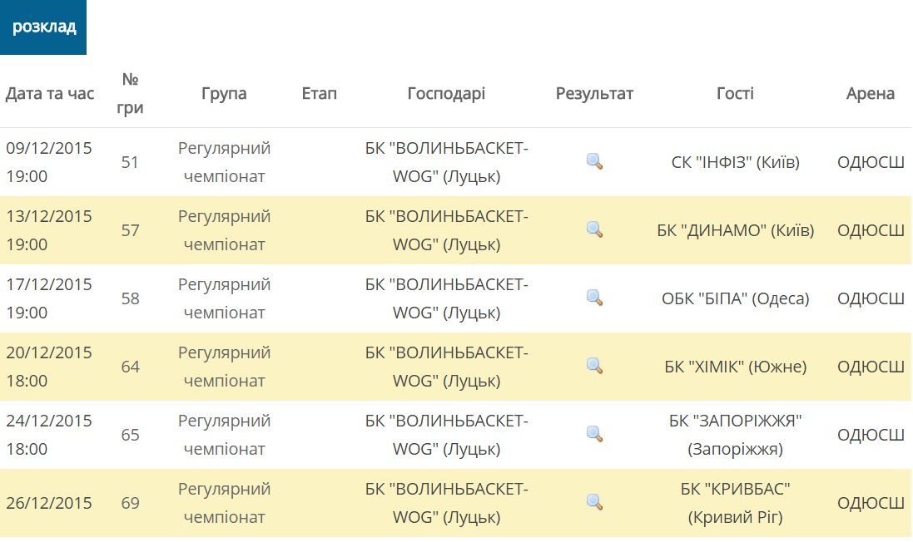Click magnifier icon for game 57

click(x=594, y=229)
